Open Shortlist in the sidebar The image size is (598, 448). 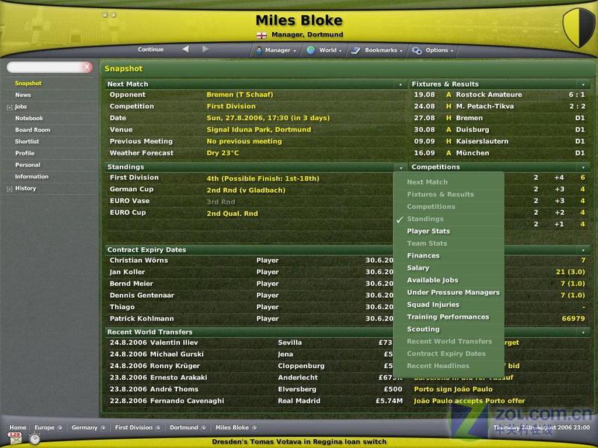[27, 142]
